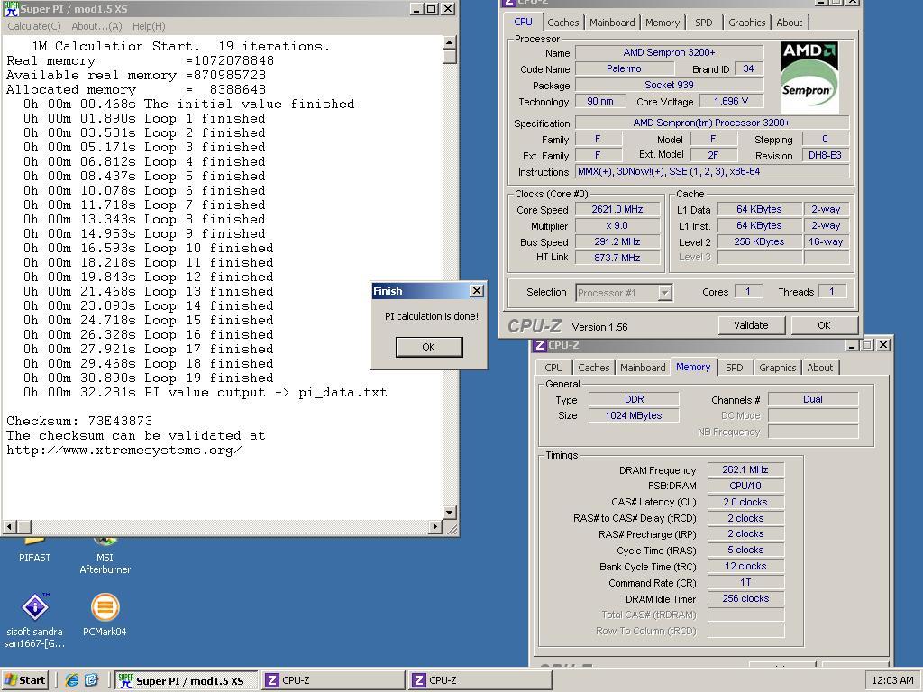Switch to Graphics tab in lower CPU-Z
This screenshot has height=692, width=923.
coord(778,368)
